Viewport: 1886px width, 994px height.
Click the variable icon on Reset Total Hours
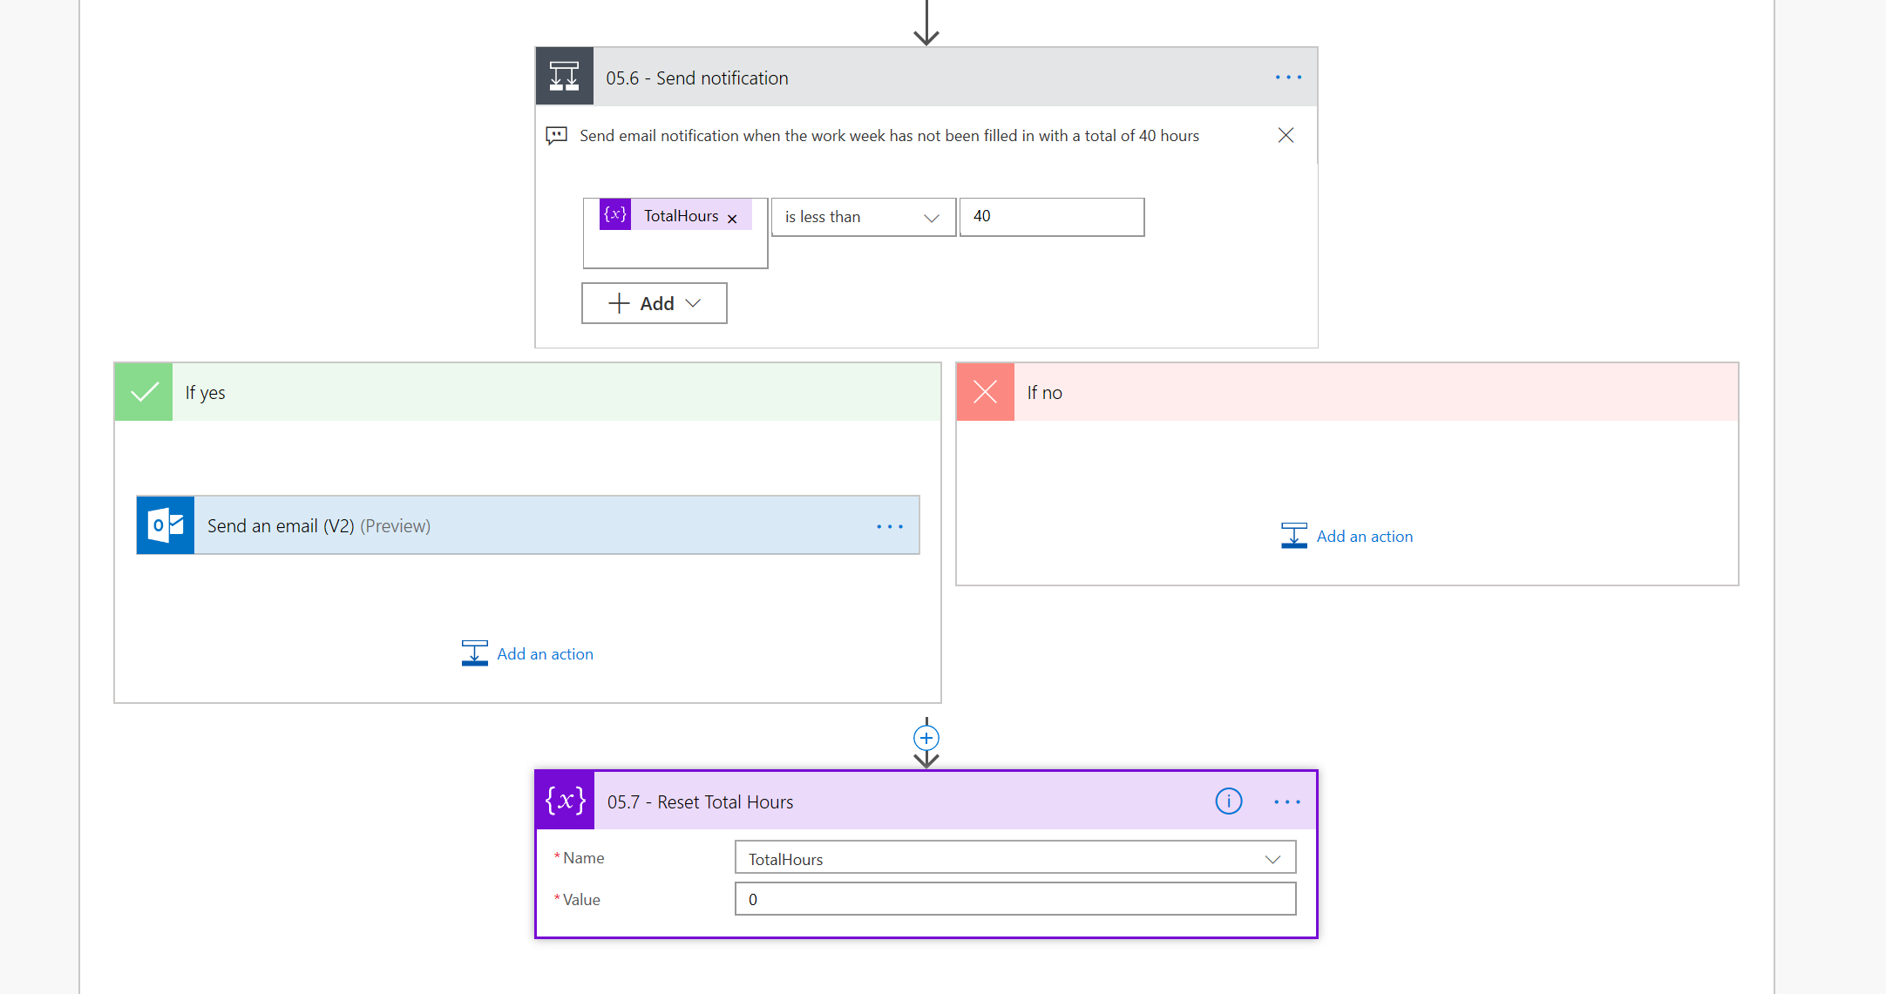pyautogui.click(x=565, y=801)
